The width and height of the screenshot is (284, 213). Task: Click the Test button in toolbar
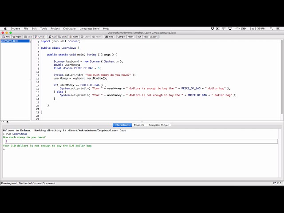click(146, 37)
